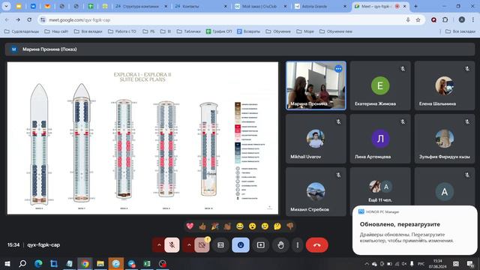Open File Explorer from taskbar
The height and width of the screenshot is (270, 480).
pyautogui.click(x=100, y=263)
